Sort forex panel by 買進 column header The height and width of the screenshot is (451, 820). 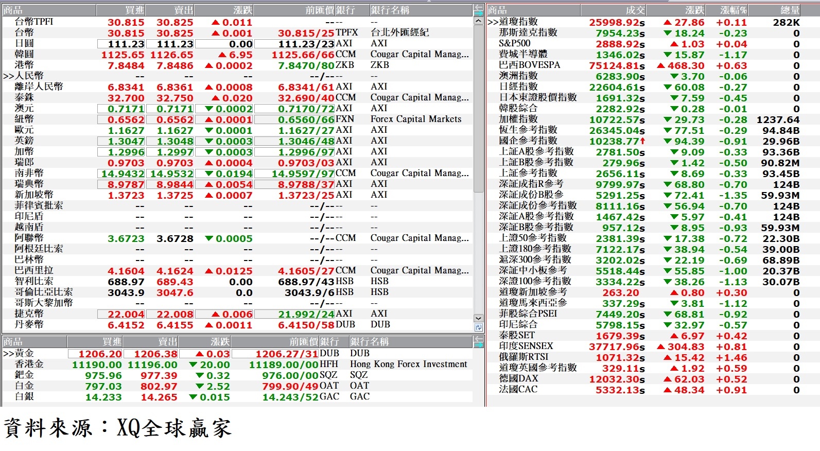coord(120,10)
